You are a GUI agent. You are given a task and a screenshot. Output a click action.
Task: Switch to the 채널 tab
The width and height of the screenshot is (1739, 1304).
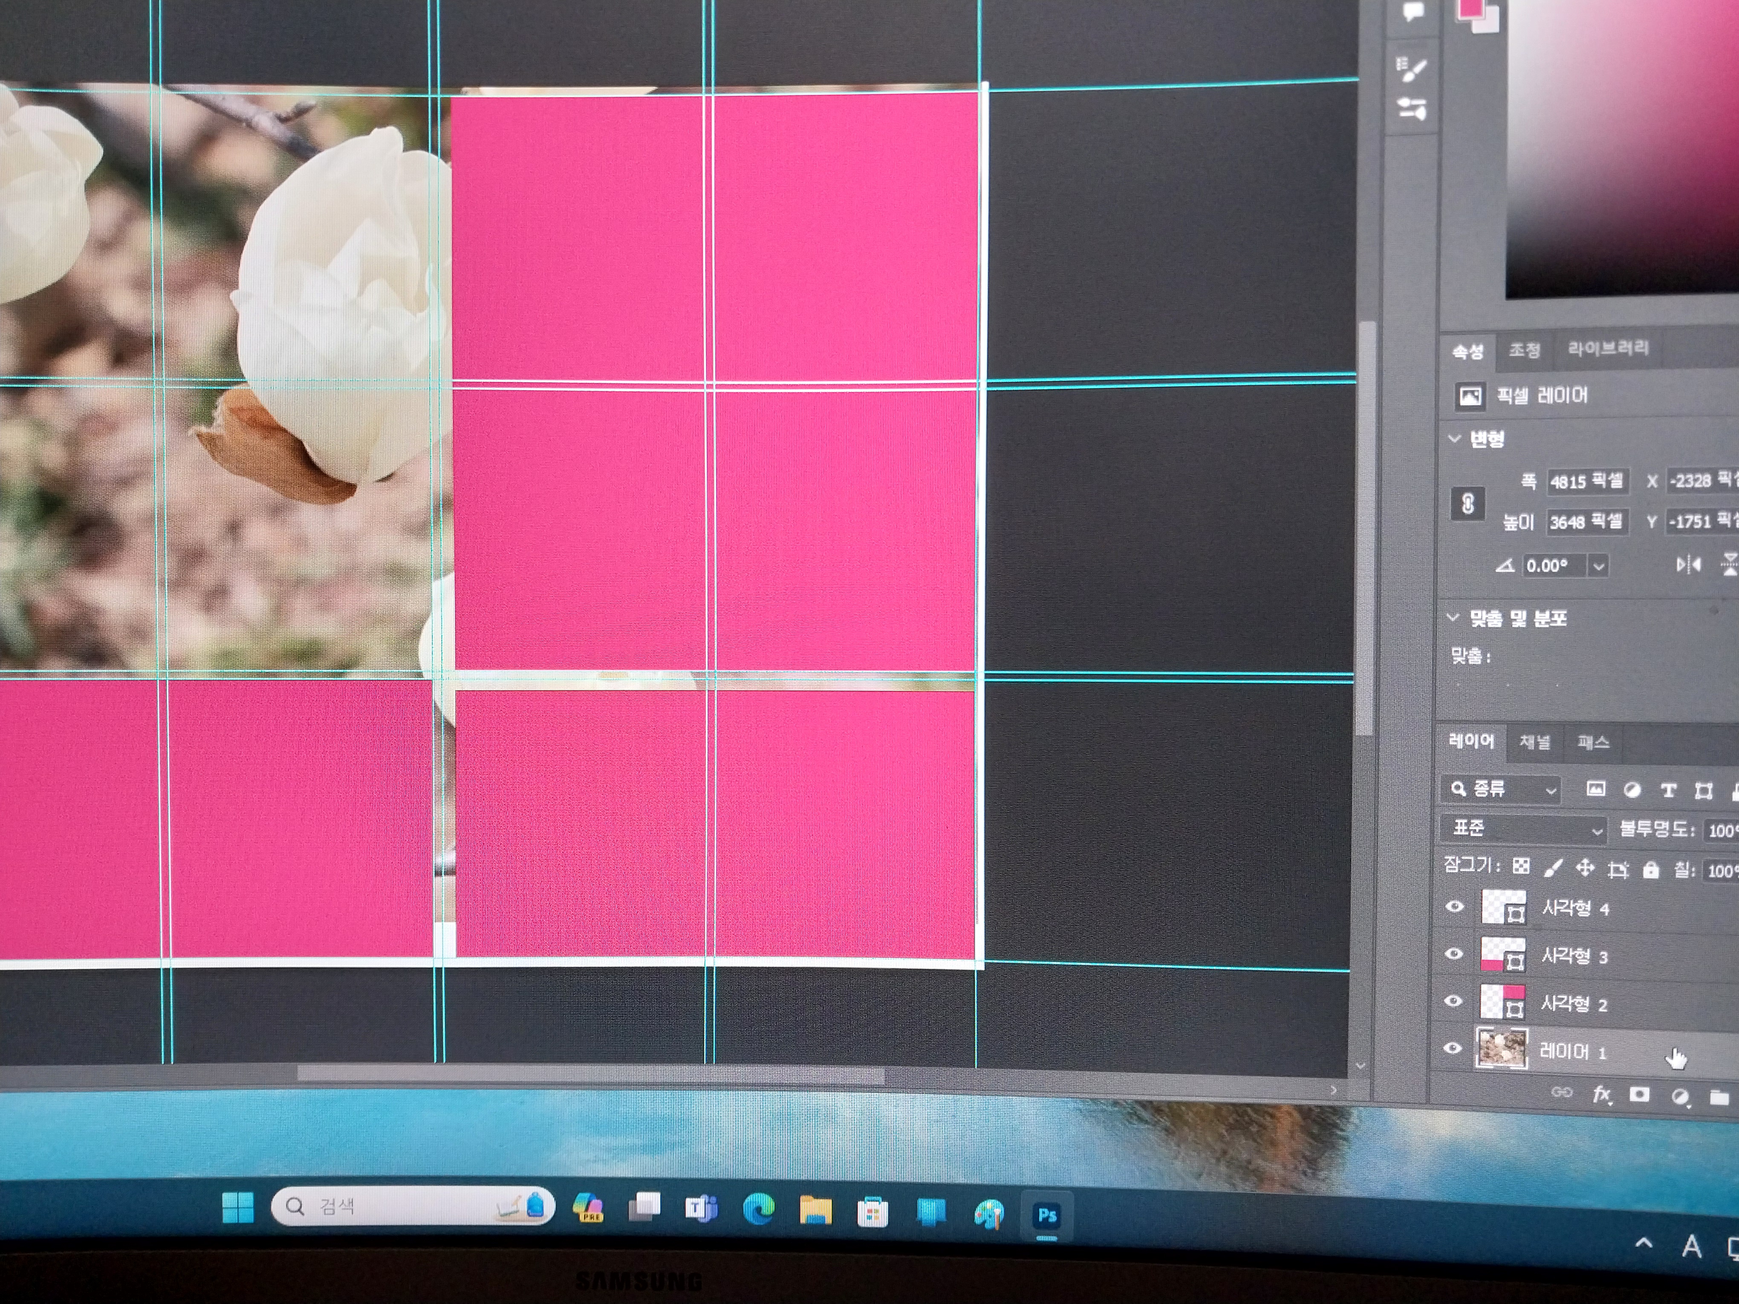(x=1534, y=742)
